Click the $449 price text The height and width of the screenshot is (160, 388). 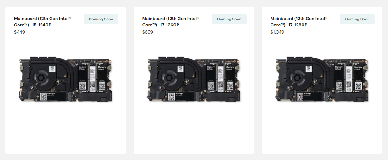tap(19, 32)
